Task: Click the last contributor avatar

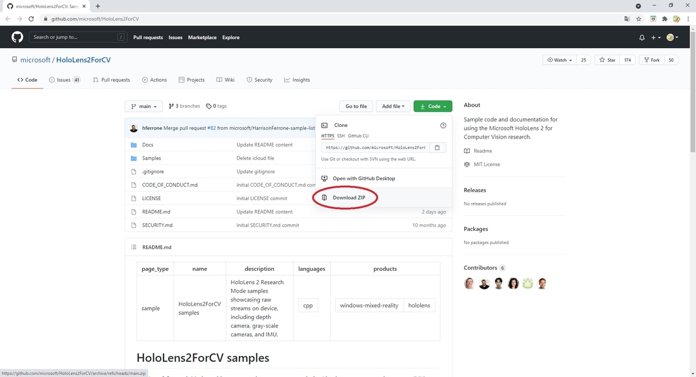Action: click(x=542, y=284)
